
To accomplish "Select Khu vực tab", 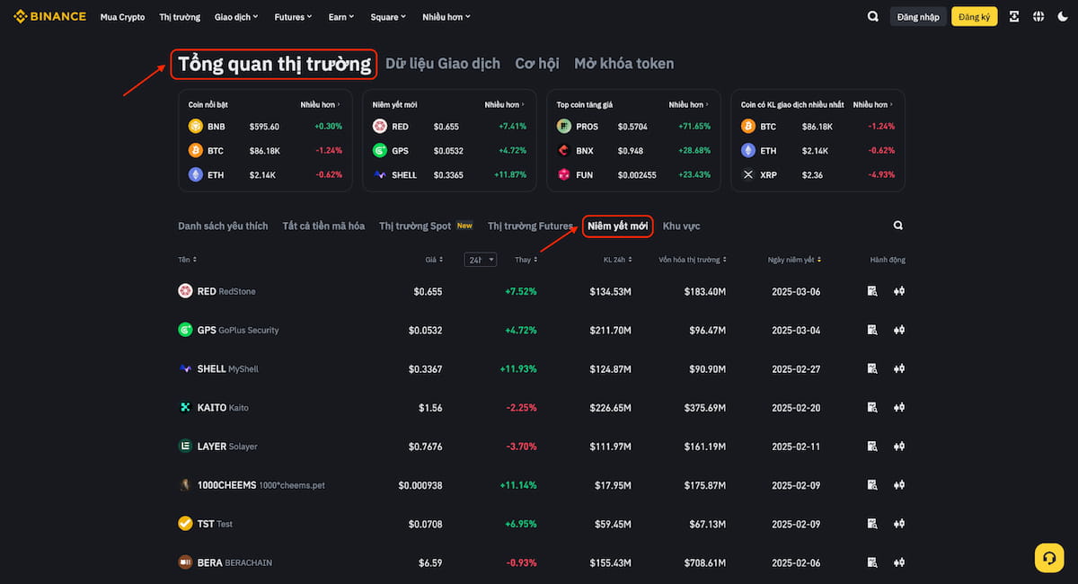I will 681,226.
